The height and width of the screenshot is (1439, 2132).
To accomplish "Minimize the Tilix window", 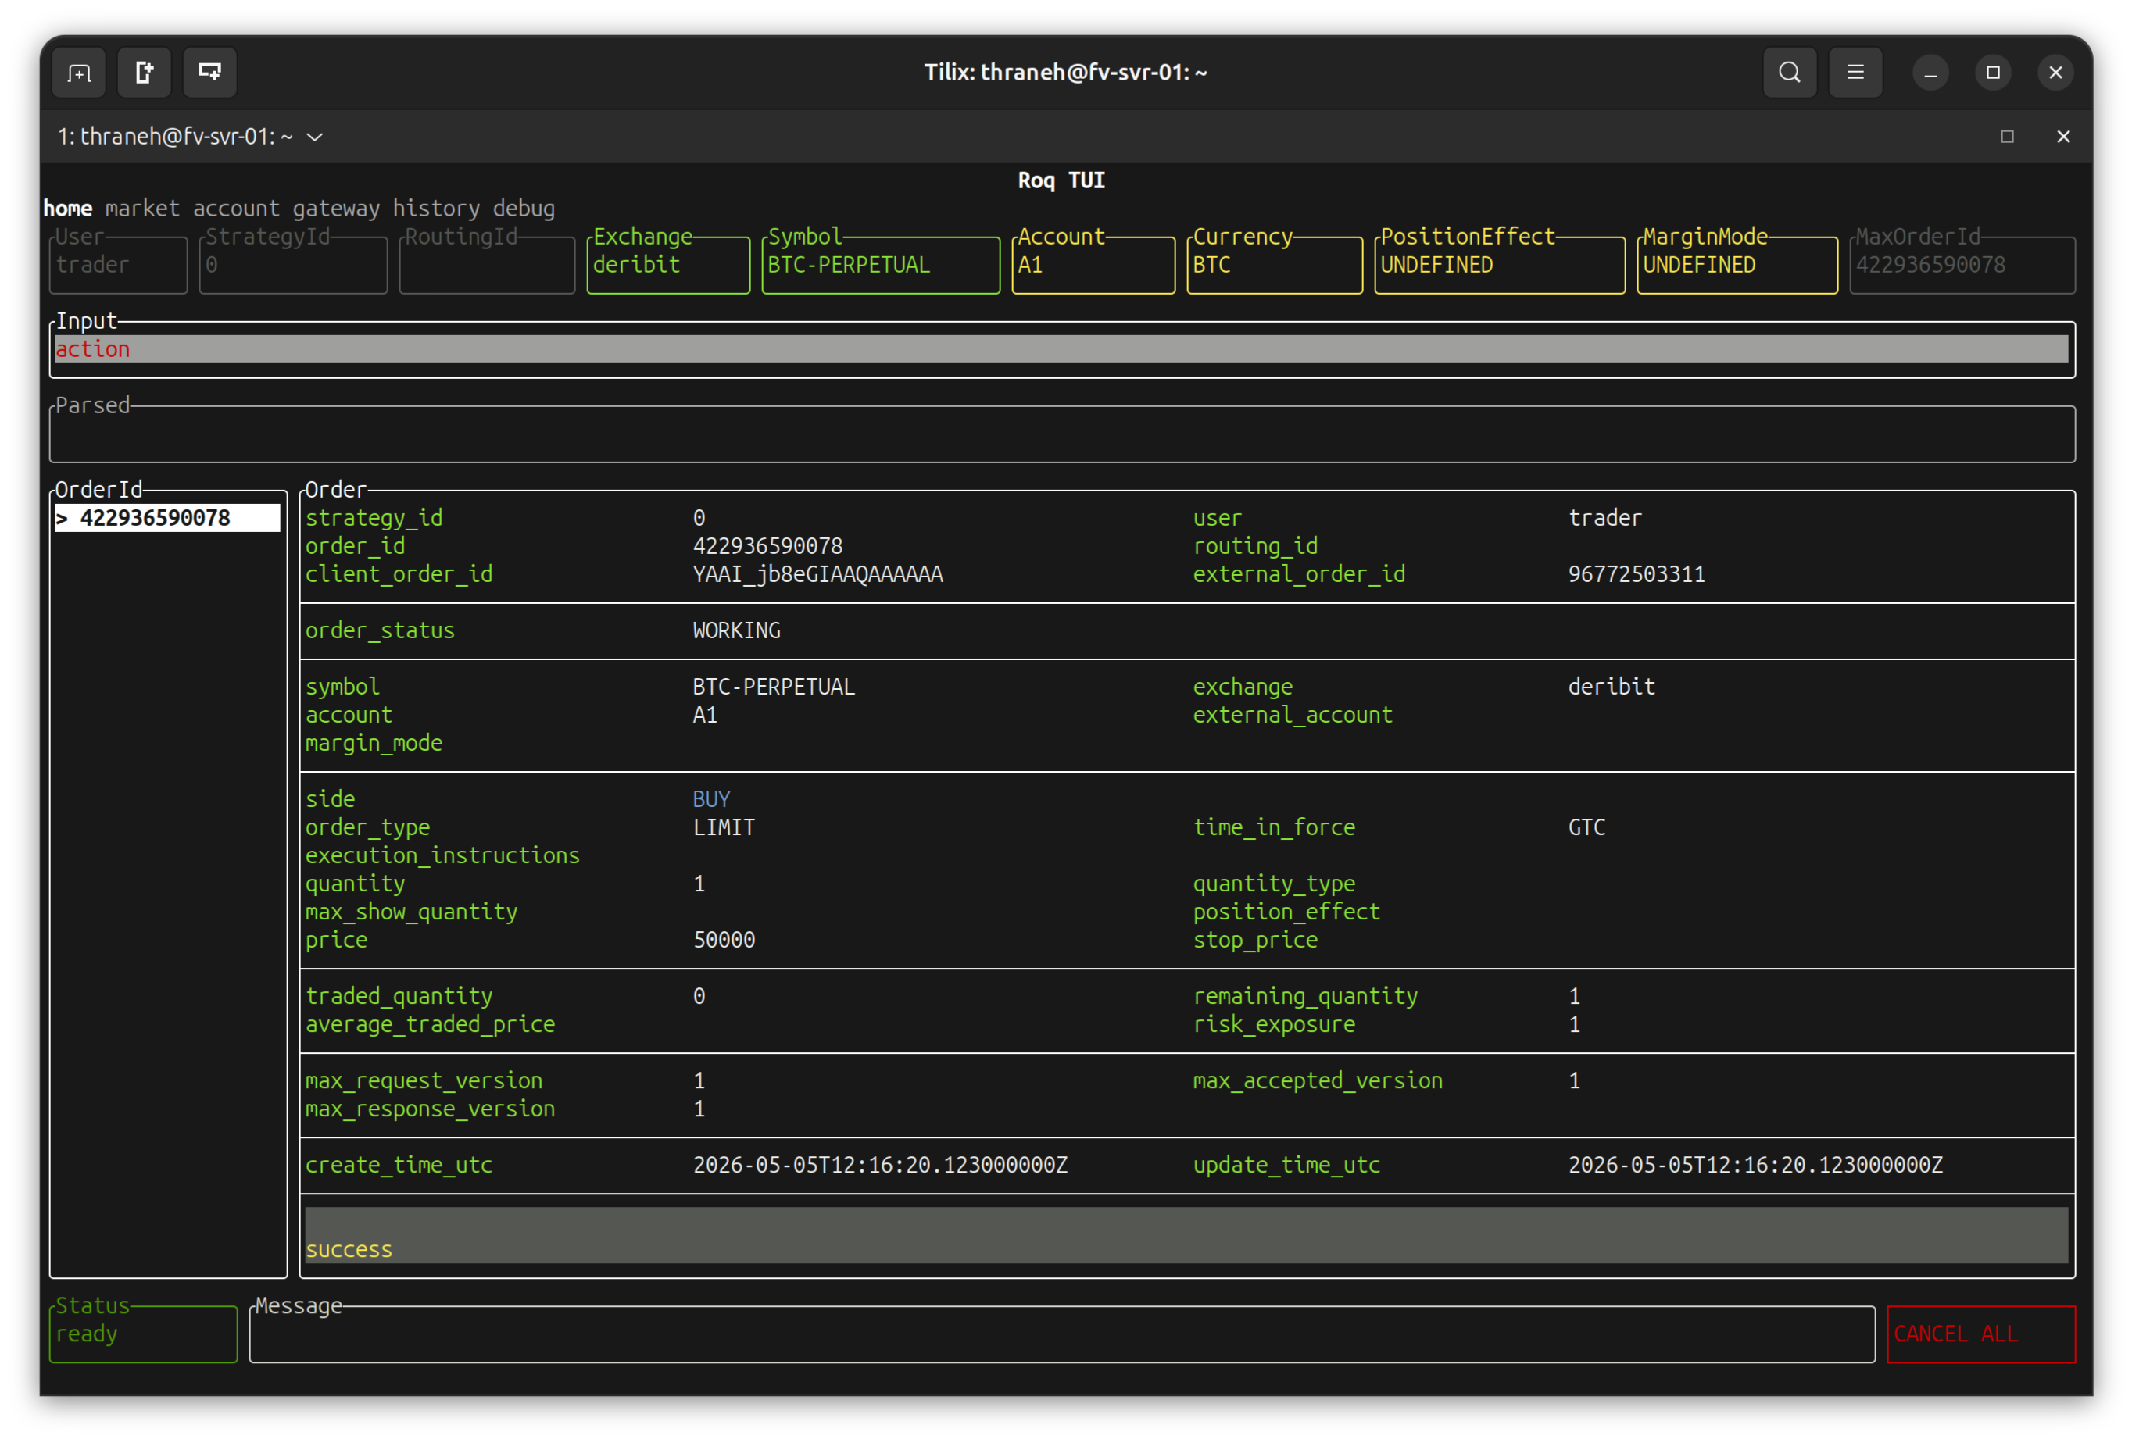I will [x=1930, y=73].
